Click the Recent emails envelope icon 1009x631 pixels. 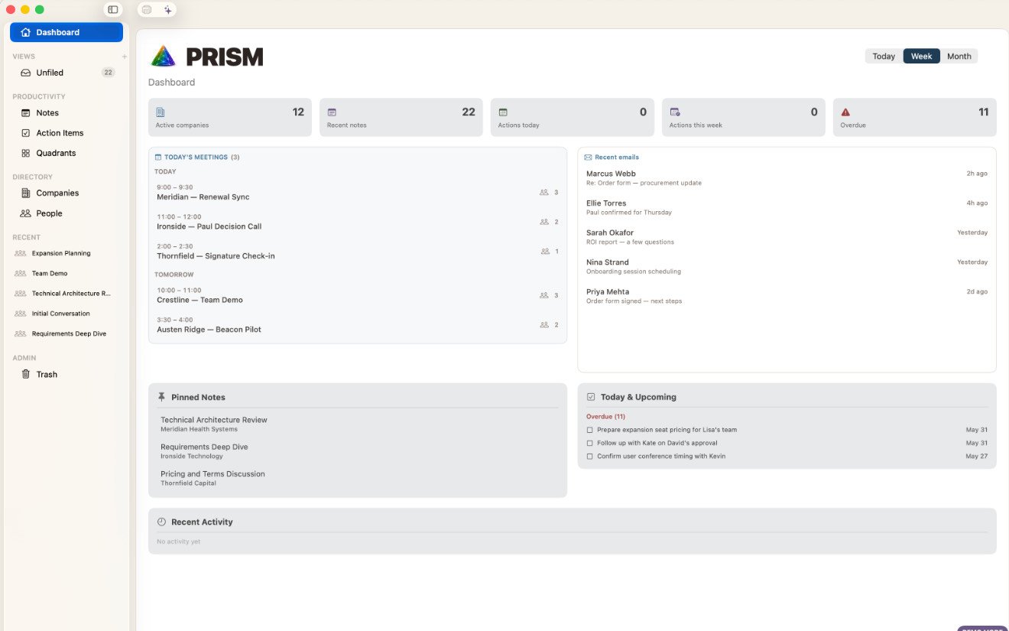pos(588,158)
